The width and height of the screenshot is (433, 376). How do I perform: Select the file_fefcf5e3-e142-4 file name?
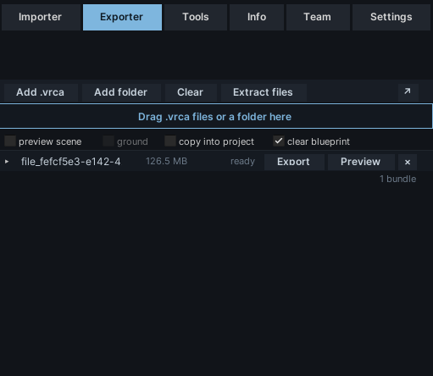(x=71, y=162)
